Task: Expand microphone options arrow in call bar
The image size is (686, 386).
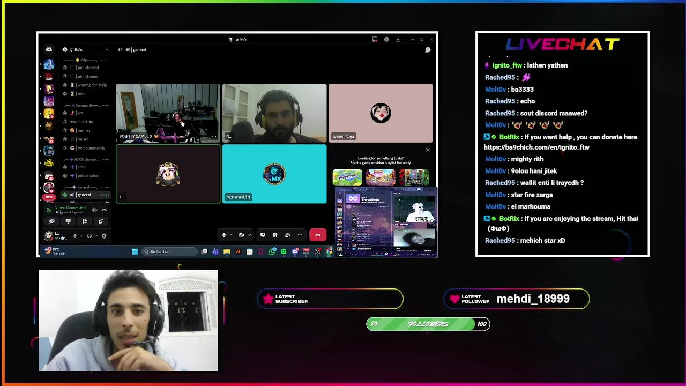Action: click(x=232, y=235)
